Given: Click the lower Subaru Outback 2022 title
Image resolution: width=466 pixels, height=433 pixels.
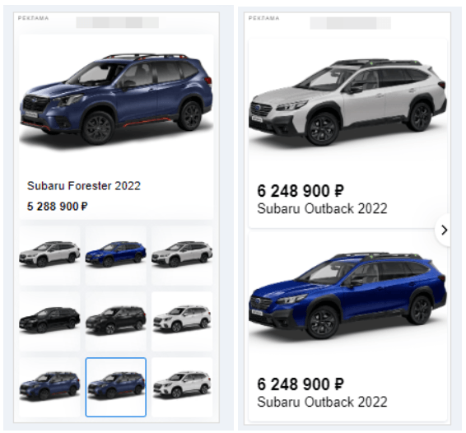Looking at the screenshot, I should 322,402.
